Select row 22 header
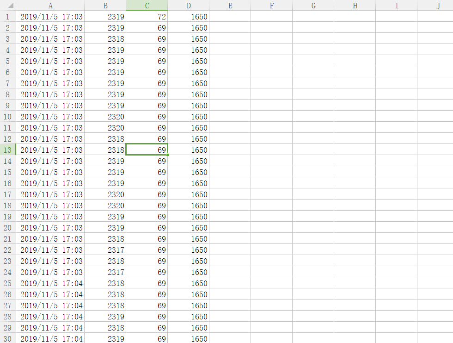 (8, 249)
